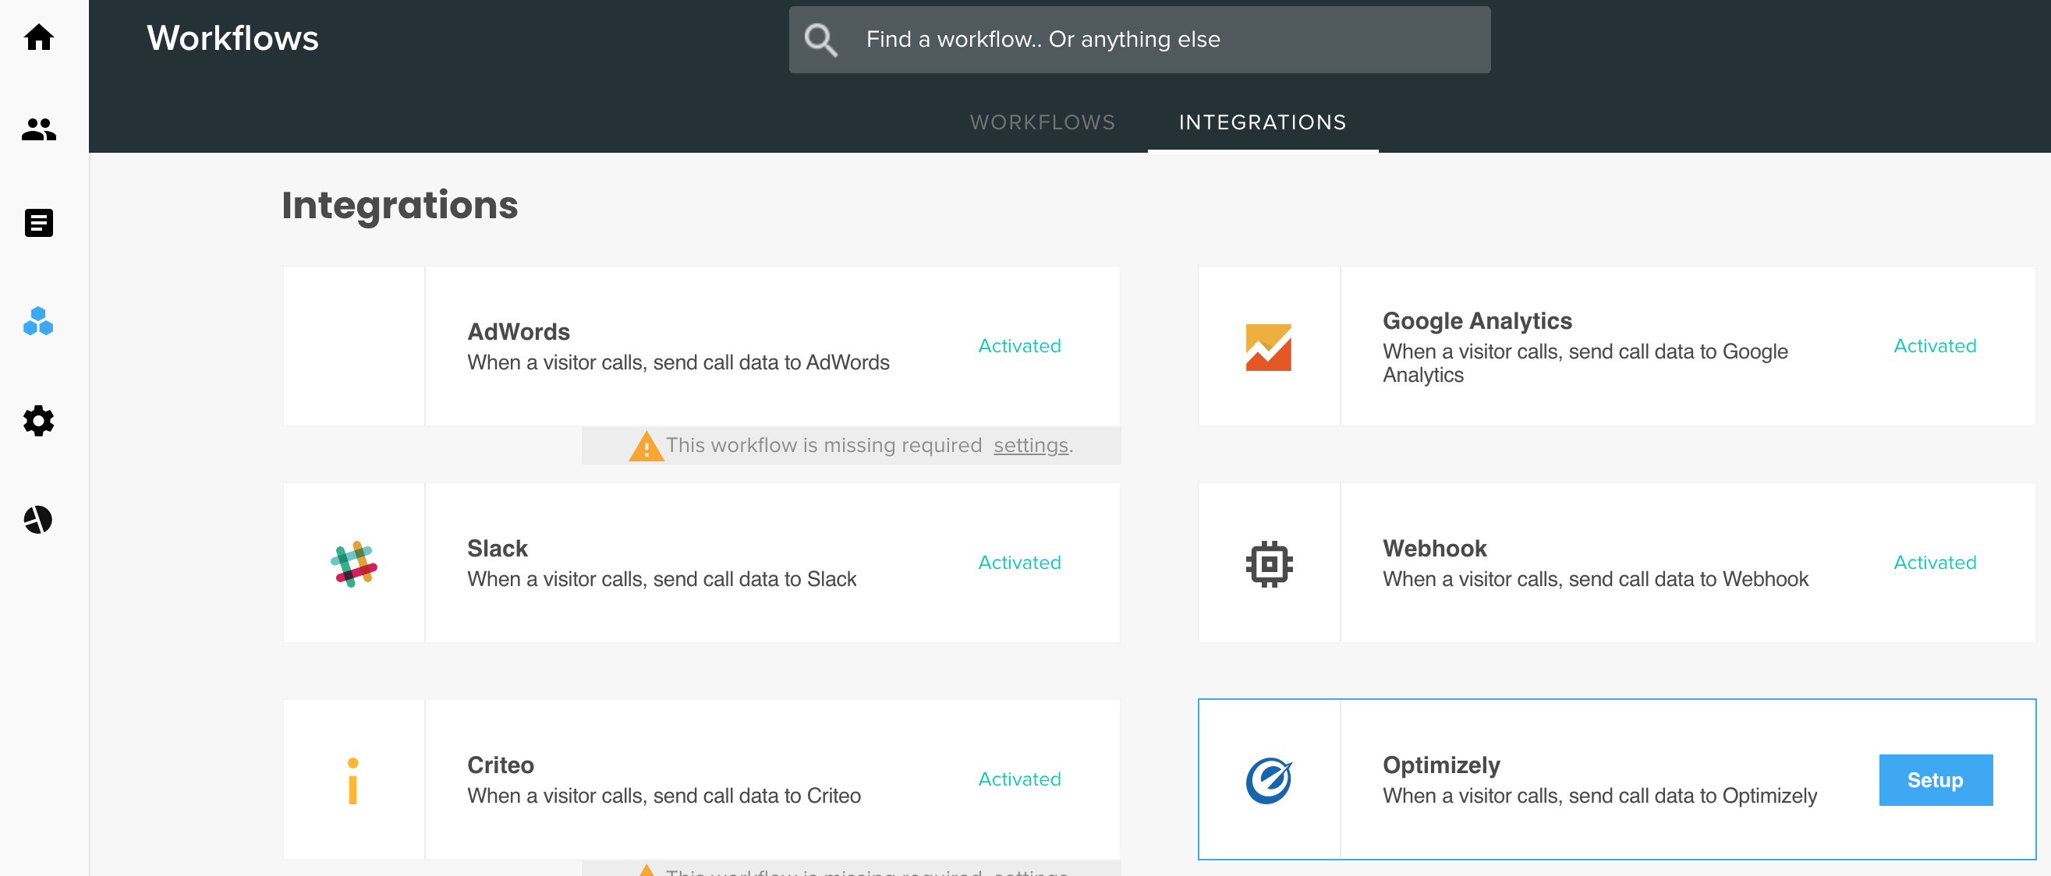Click the AdWords warning triangle icon
The height and width of the screenshot is (876, 2051).
646,446
